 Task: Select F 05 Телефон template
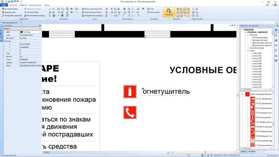coord(261,122)
